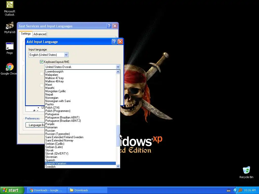Select Serbian (Cyrillic) layout
The image size is (259, 194).
click(x=80, y=144)
